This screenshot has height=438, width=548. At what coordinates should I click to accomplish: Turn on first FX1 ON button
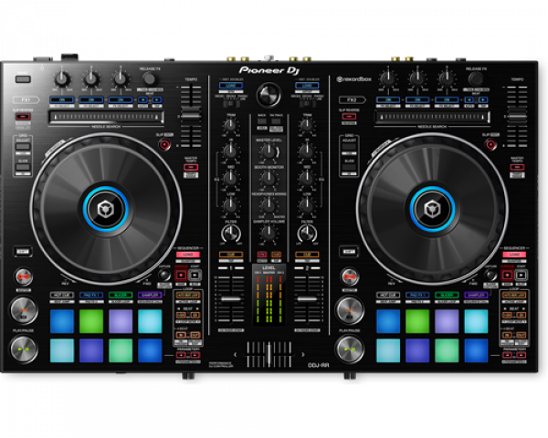coord(62,99)
